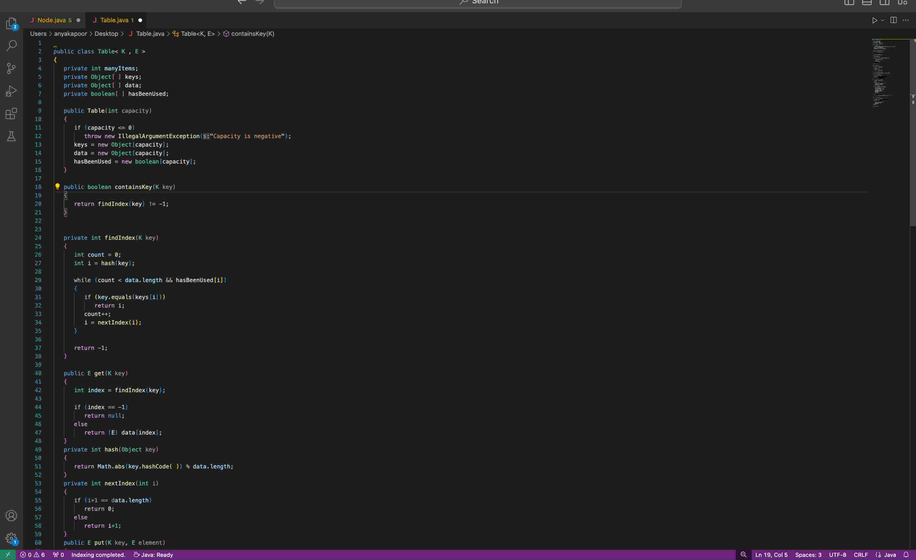Click Desktop in the breadcrumb path

[x=106, y=34]
